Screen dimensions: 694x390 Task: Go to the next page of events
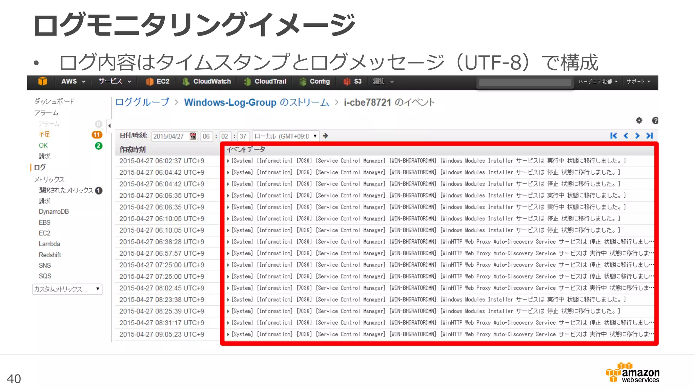click(637, 136)
